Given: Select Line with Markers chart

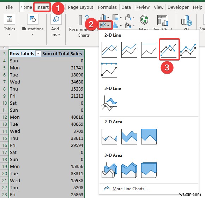Looking at the screenshot, I should [x=169, y=50].
